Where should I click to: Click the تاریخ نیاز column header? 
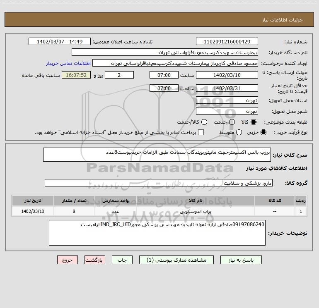33,201
